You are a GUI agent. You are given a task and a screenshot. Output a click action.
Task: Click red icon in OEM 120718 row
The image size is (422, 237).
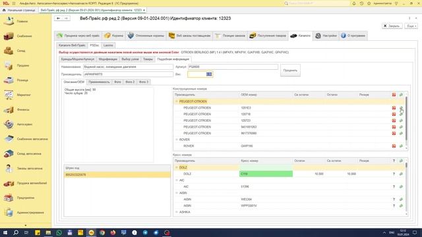pos(394,114)
